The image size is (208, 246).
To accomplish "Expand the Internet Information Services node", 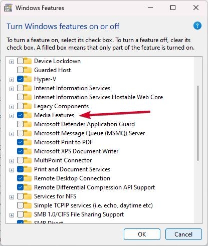I will [12, 89].
